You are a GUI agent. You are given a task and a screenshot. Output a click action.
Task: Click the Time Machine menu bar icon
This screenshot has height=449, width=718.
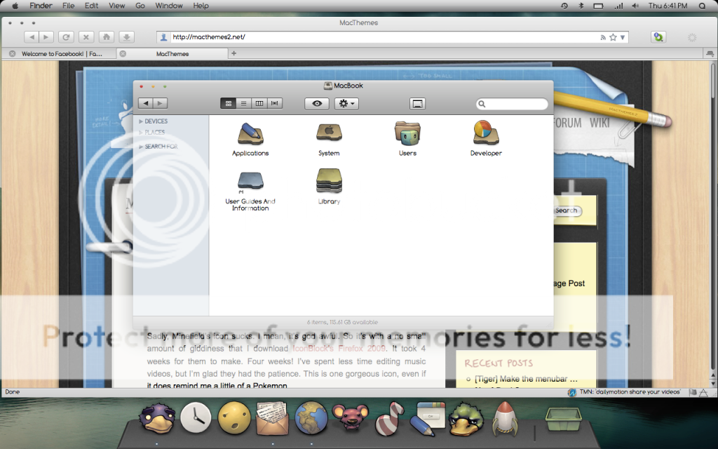point(564,6)
